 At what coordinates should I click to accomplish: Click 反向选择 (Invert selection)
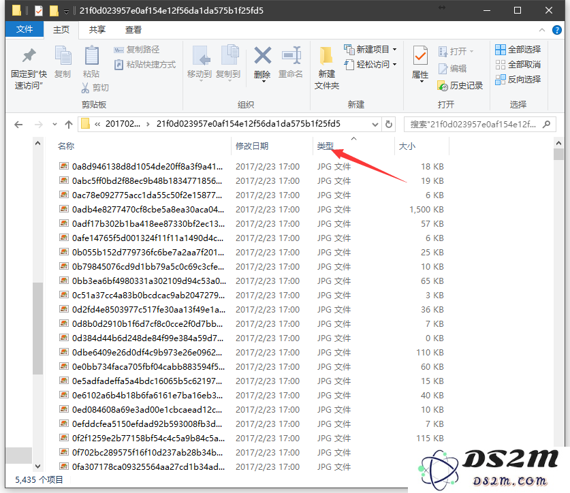(518, 80)
